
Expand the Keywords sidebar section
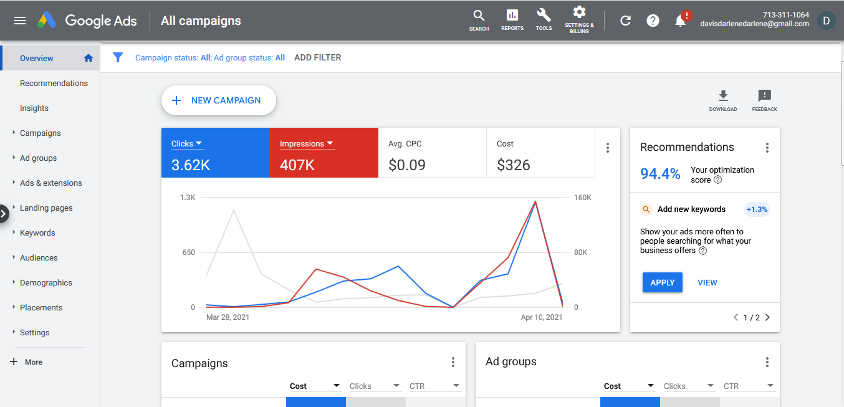(x=37, y=232)
